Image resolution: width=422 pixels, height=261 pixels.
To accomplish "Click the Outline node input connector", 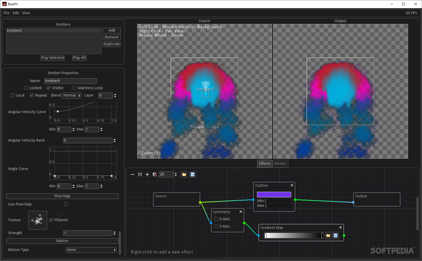I will tap(253, 200).
